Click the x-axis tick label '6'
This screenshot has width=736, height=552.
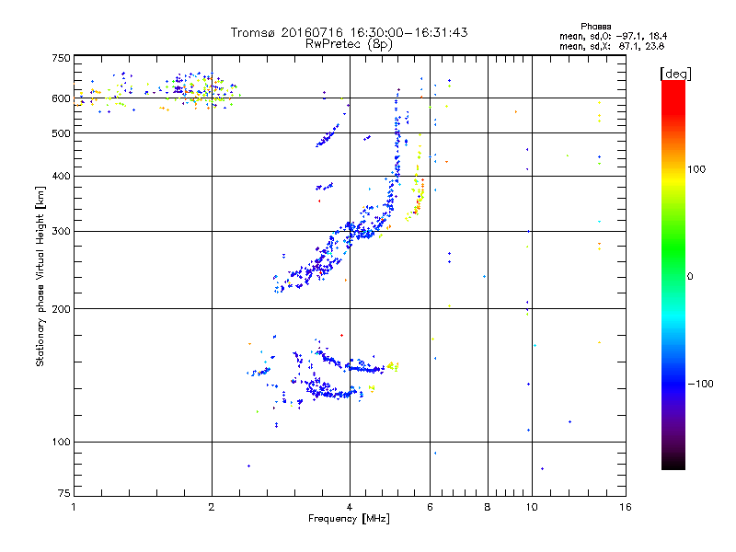(x=430, y=507)
